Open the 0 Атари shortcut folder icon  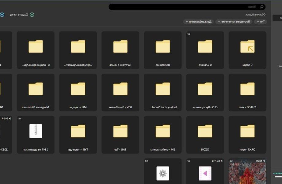[x=247, y=46]
